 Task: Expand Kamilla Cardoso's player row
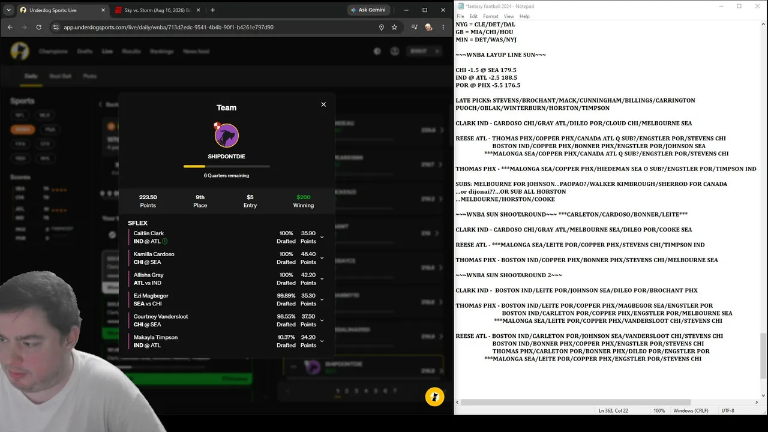(322, 258)
